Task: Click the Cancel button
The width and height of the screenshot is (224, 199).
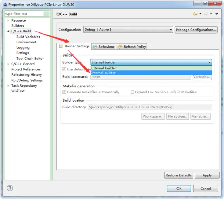Action: 206,189
